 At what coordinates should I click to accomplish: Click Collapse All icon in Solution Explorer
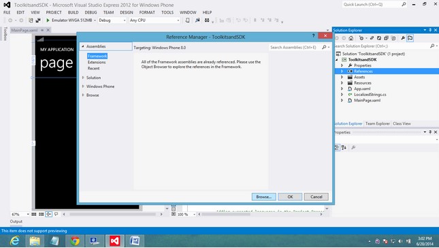coord(386,38)
